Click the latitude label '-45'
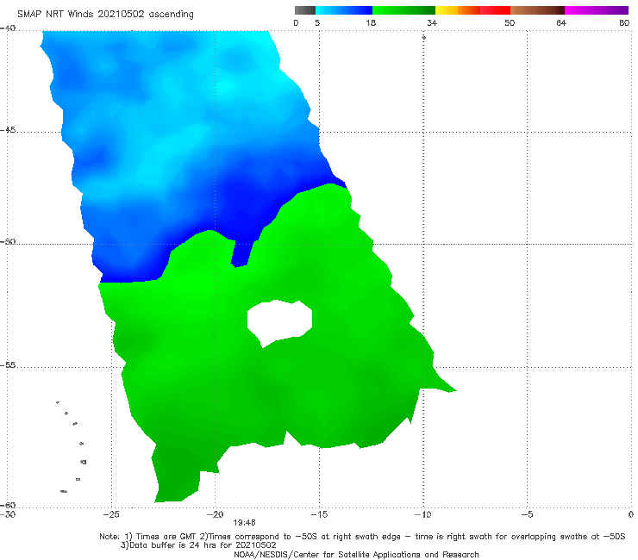Image resolution: width=638 pixels, height=560 pixels. point(8,130)
